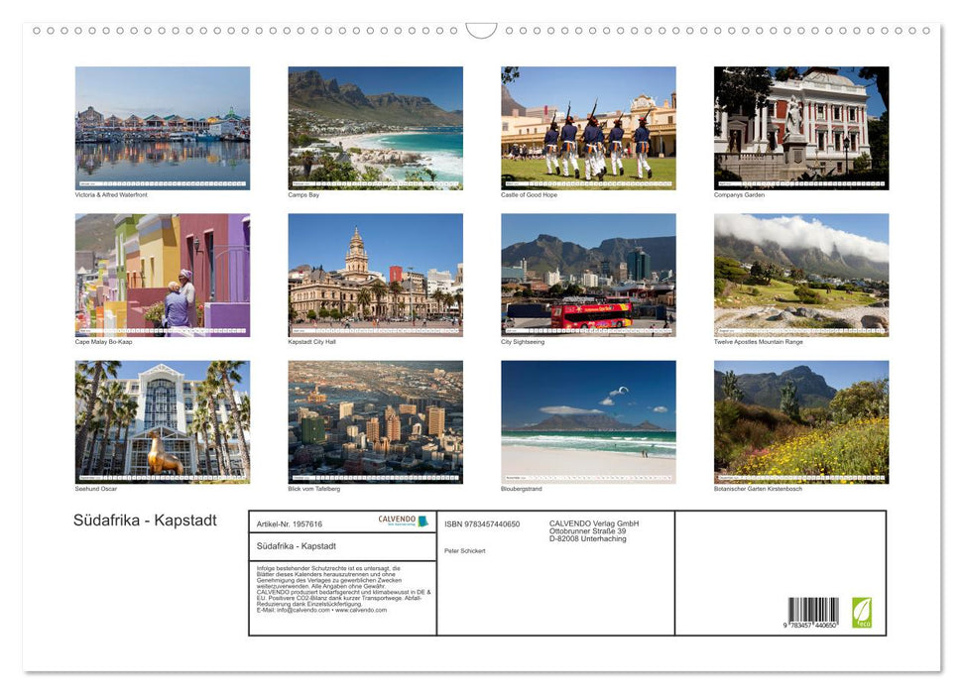This screenshot has height=694, width=963.
Task: Toggle the Cape Malay Bo-Kaap thumbnail
Action: point(163,273)
